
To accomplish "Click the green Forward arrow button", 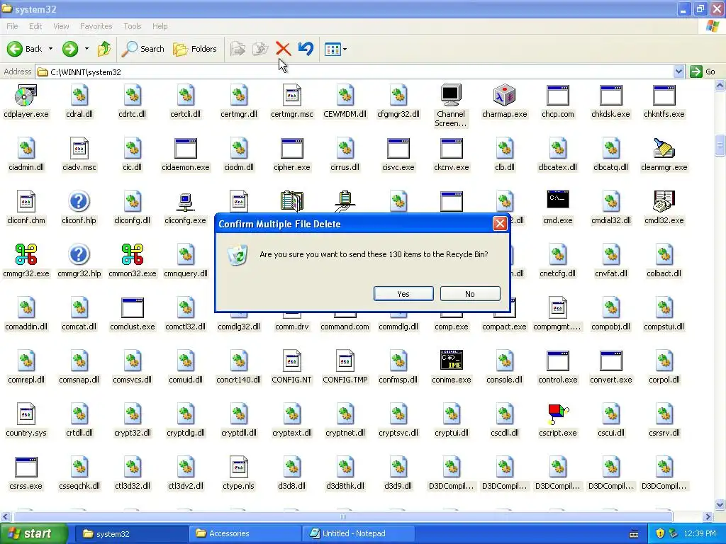I will 70,49.
